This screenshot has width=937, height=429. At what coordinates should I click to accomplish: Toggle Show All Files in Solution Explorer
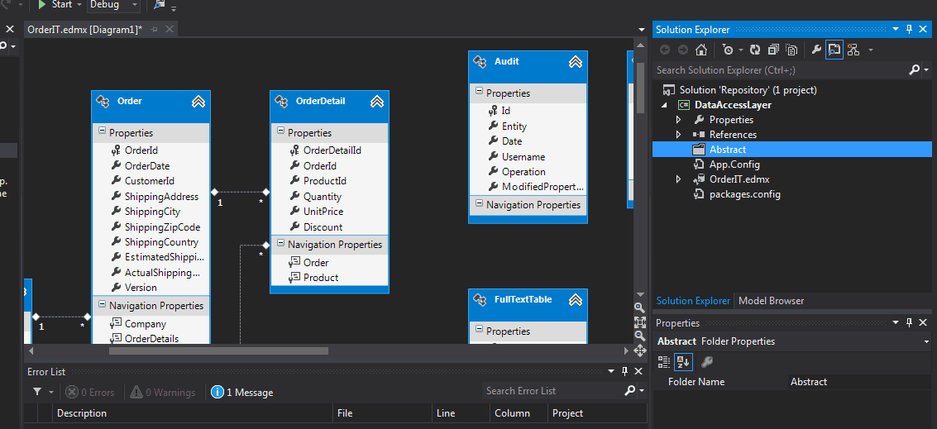point(791,50)
